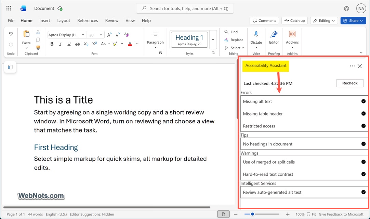Click the Word app logo
The height and width of the screenshot is (219, 370).
tap(23, 9)
